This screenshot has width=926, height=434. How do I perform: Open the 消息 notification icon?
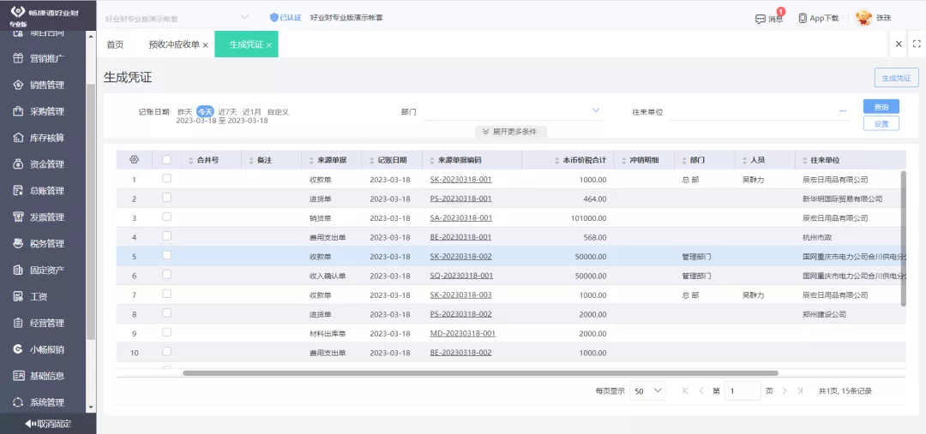tap(760, 18)
